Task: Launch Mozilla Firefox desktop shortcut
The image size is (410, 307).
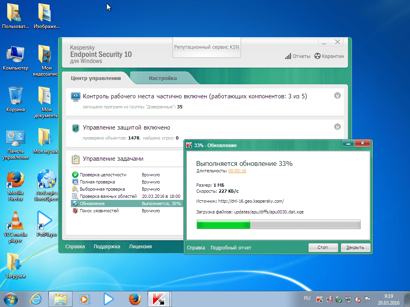Action: (15, 185)
